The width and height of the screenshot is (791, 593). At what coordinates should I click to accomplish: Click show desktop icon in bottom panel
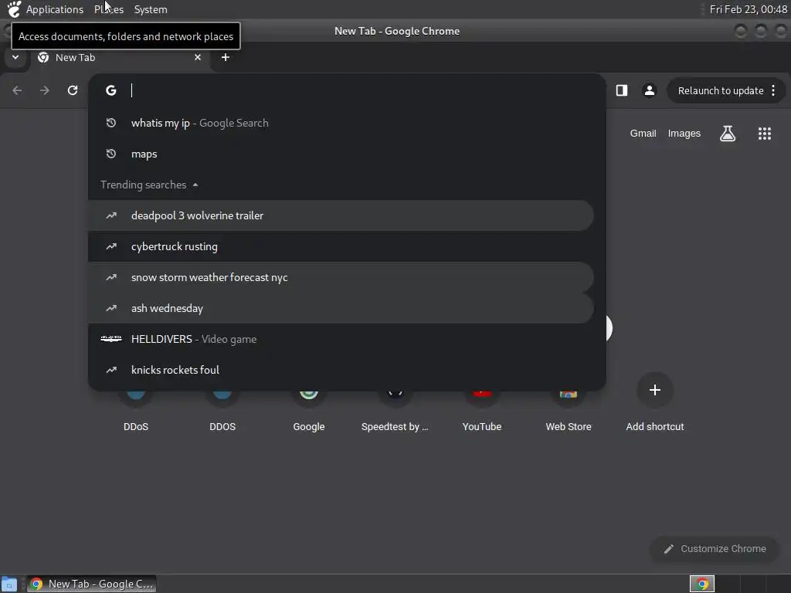[9, 585]
